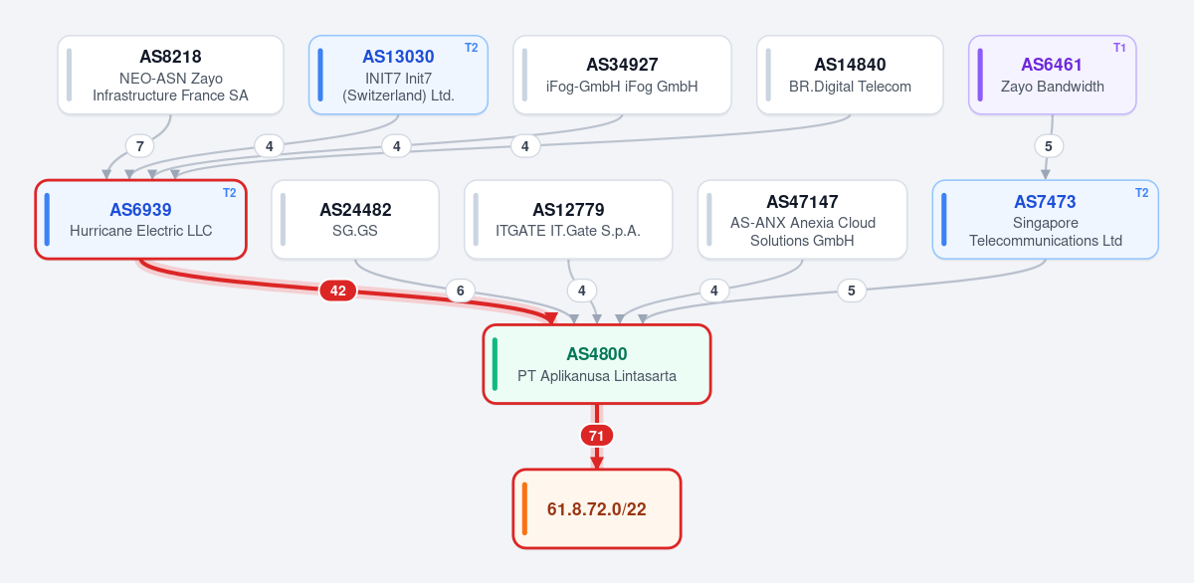
Task: Click the AS4800 PT Aplikanusa Lintasarta node
Action: [597, 364]
